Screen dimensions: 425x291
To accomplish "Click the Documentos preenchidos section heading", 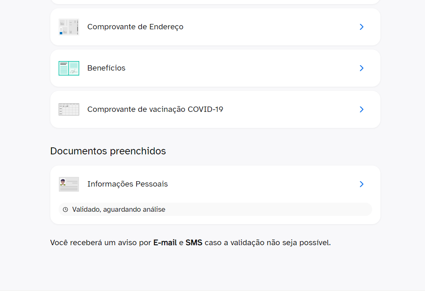I will (x=108, y=151).
